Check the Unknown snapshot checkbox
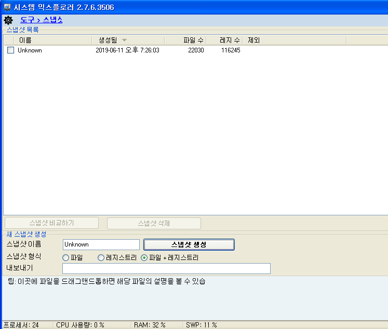The image size is (388, 329). pyautogui.click(x=10, y=50)
